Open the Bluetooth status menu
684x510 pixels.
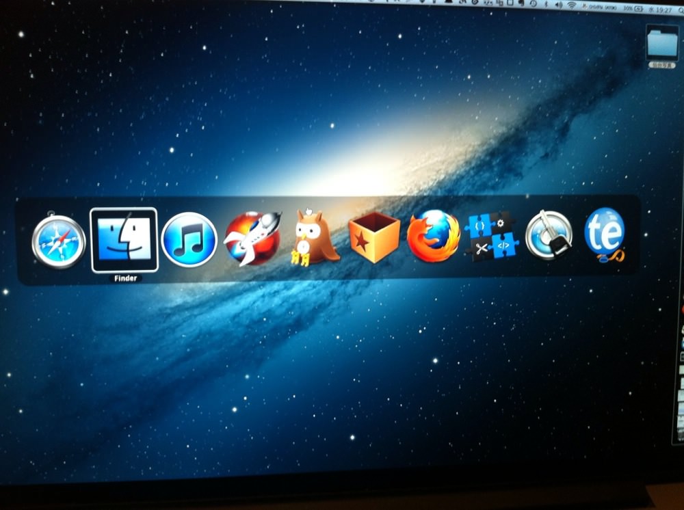click(546, 4)
